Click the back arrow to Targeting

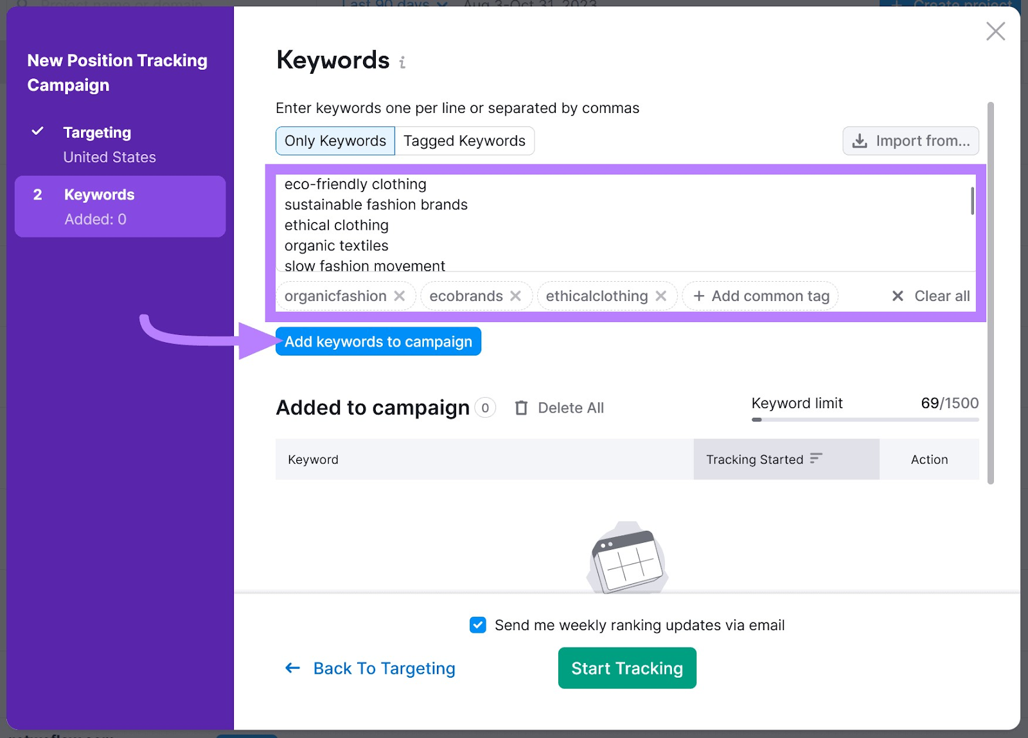293,668
